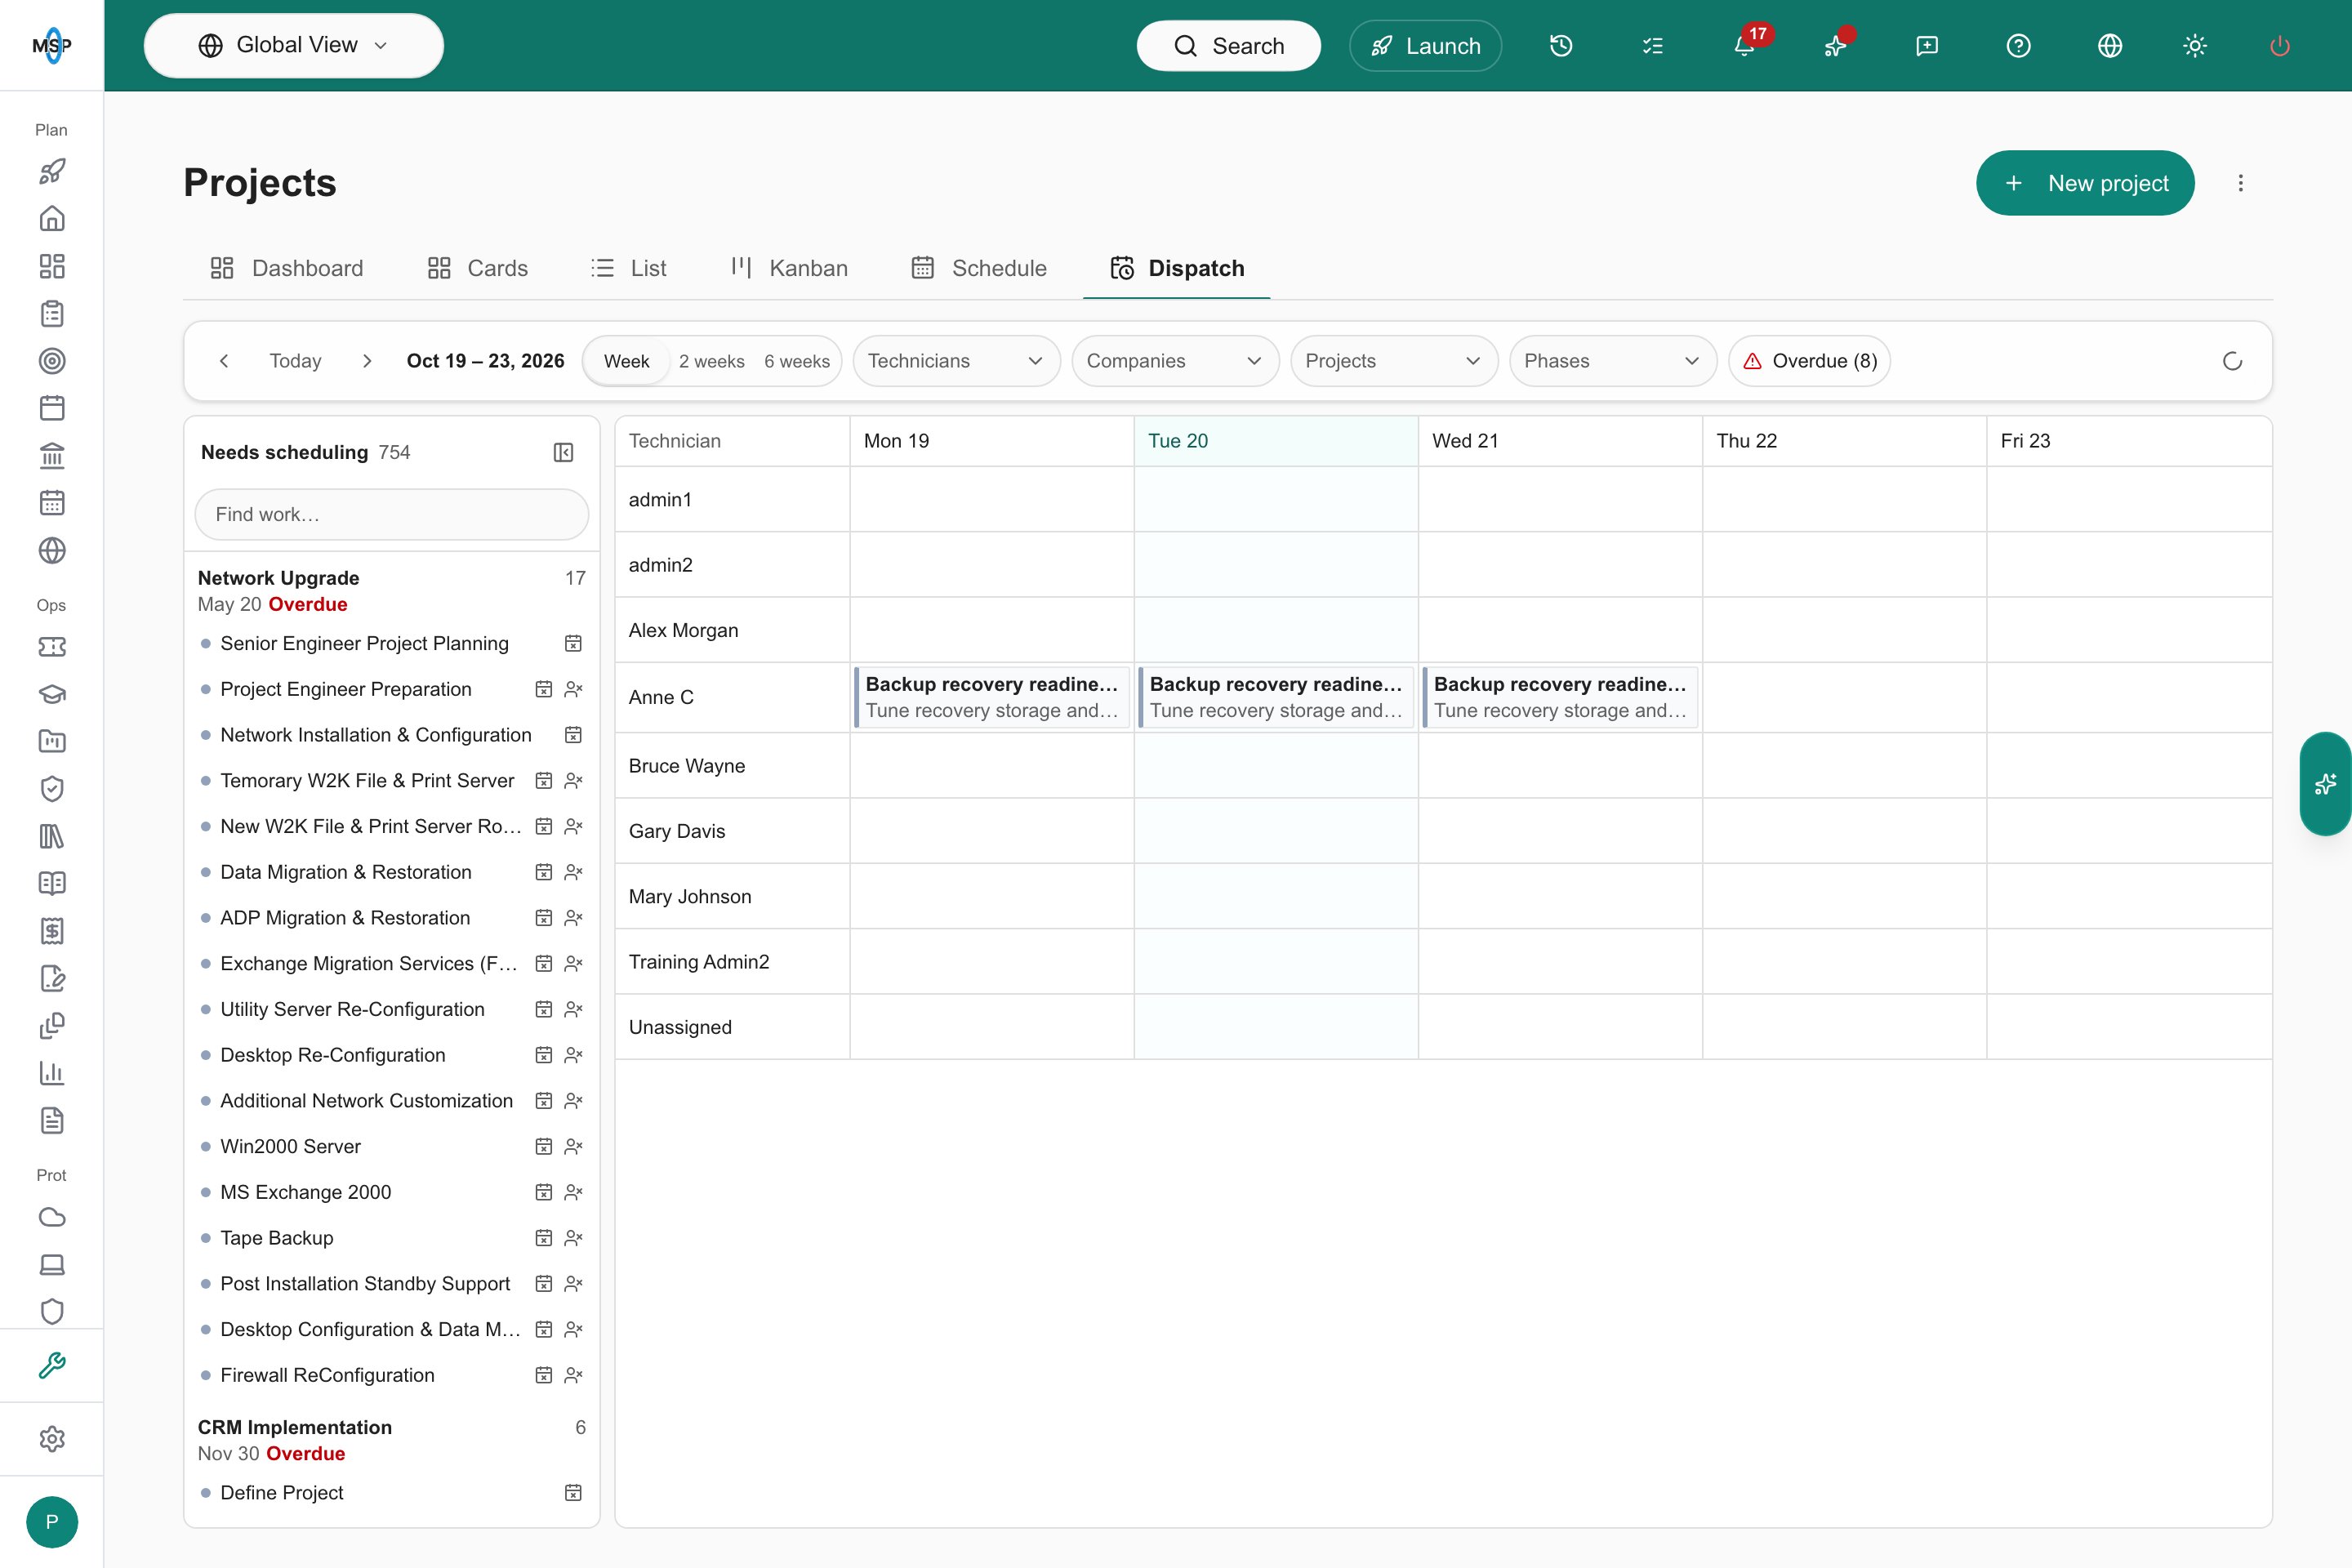Open the shield check icon in sidebar

52,789
